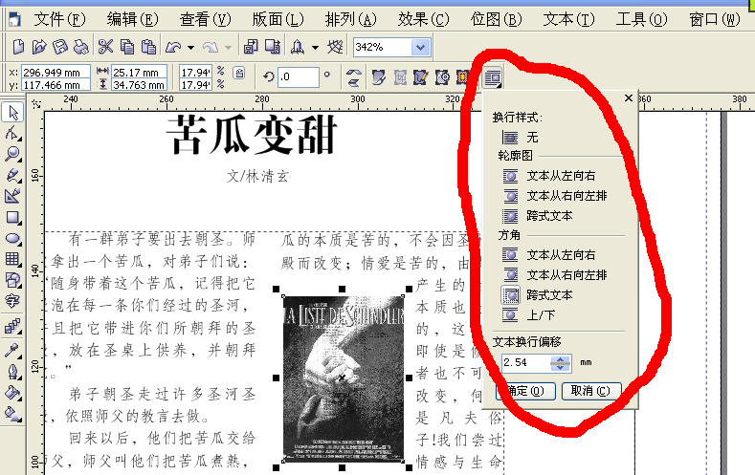Open the 编辑(E) menu

(132, 19)
